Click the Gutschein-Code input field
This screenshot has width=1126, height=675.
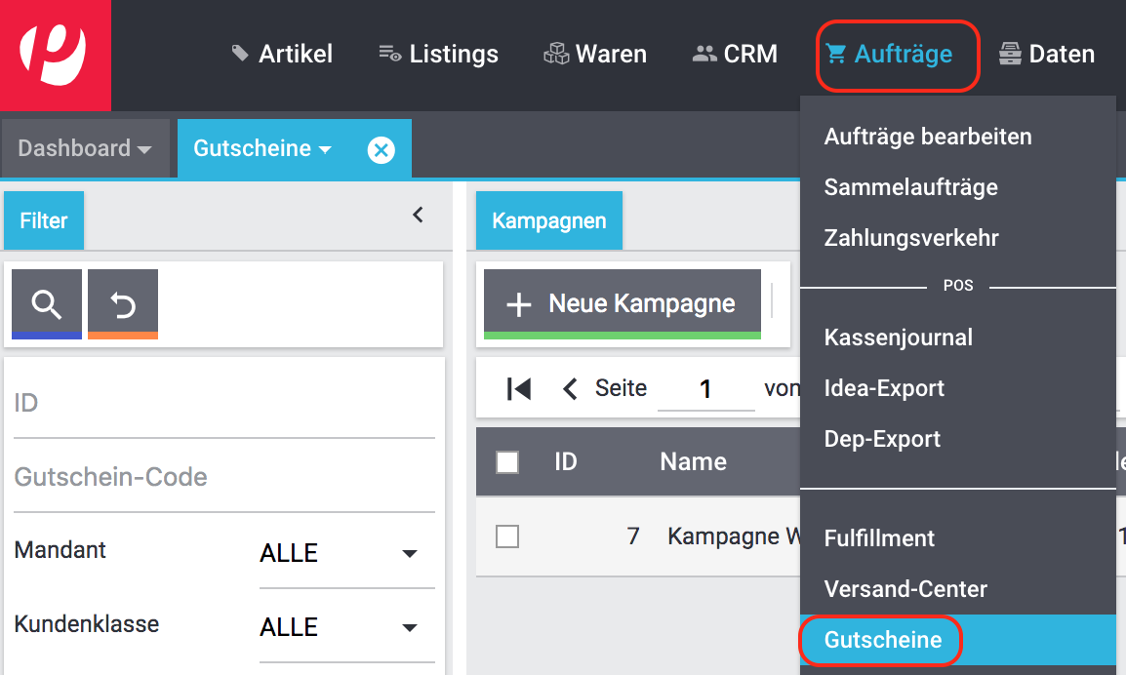point(224,477)
